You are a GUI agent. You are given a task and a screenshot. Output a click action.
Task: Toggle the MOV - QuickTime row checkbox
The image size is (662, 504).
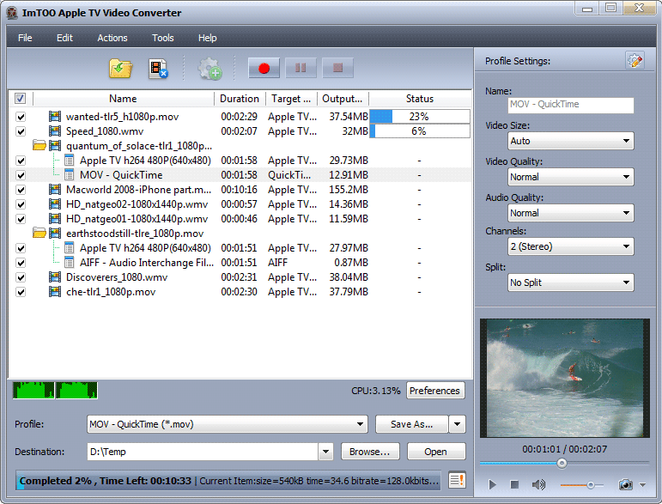tap(21, 175)
